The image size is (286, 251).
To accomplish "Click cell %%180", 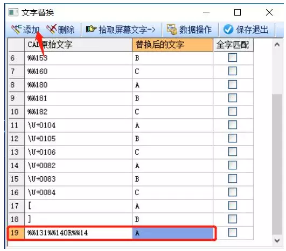I will click(x=78, y=85).
